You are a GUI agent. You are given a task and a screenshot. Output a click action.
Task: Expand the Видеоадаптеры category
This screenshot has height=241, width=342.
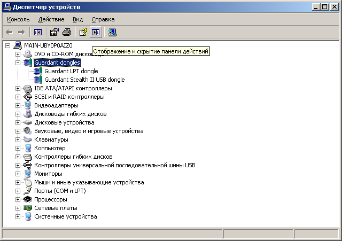coord(18,105)
